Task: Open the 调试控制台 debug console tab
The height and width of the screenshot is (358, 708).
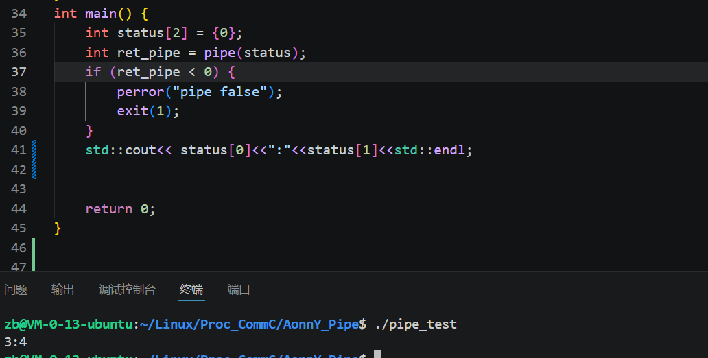Action: [x=128, y=289]
